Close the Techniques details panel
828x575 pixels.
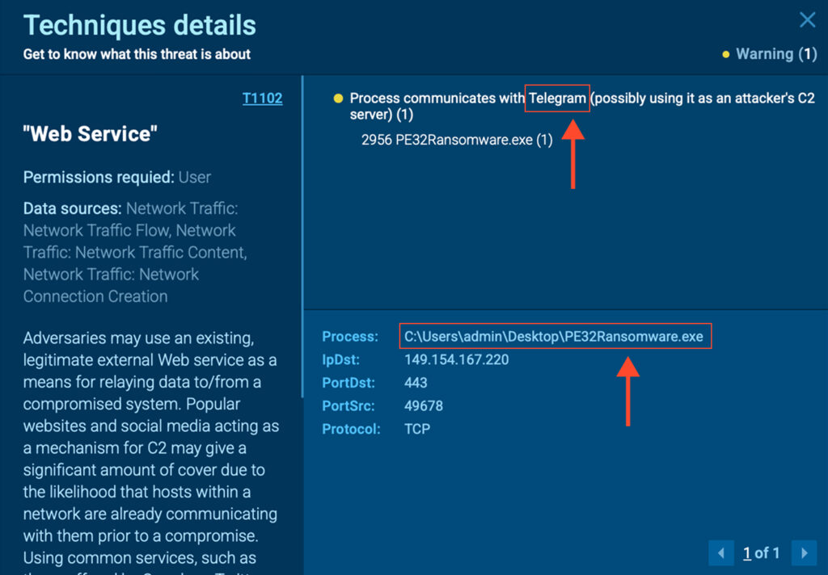tap(807, 20)
